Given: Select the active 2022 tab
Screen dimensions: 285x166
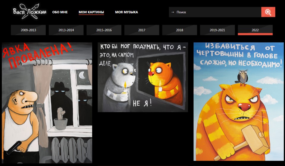Looking at the screenshot, I should 255,30.
